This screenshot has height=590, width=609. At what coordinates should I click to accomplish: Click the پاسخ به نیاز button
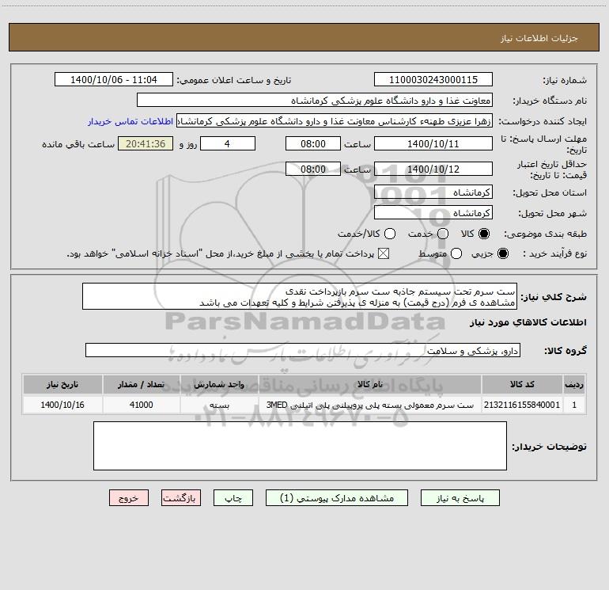[460, 498]
